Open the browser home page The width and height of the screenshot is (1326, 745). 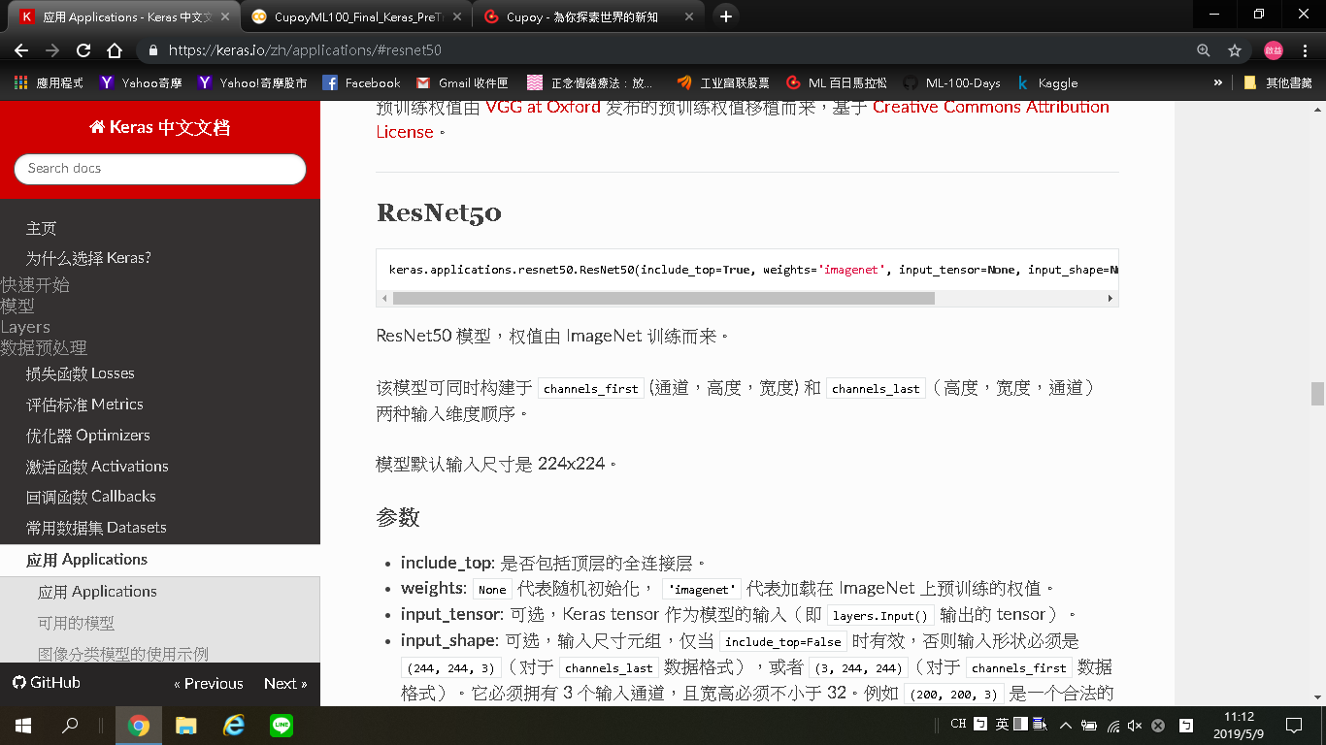coord(115,50)
